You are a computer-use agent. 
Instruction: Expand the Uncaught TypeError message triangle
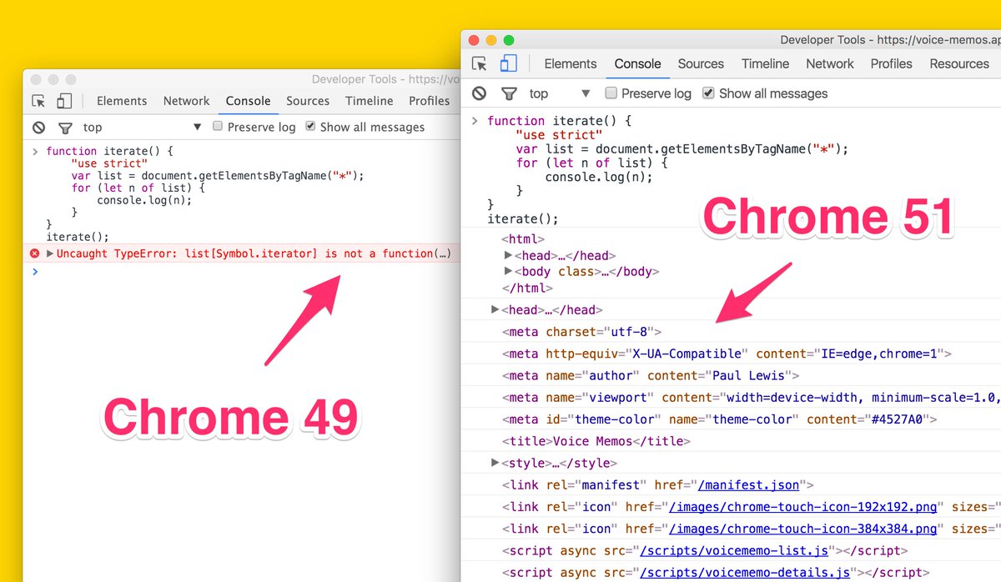(50, 253)
